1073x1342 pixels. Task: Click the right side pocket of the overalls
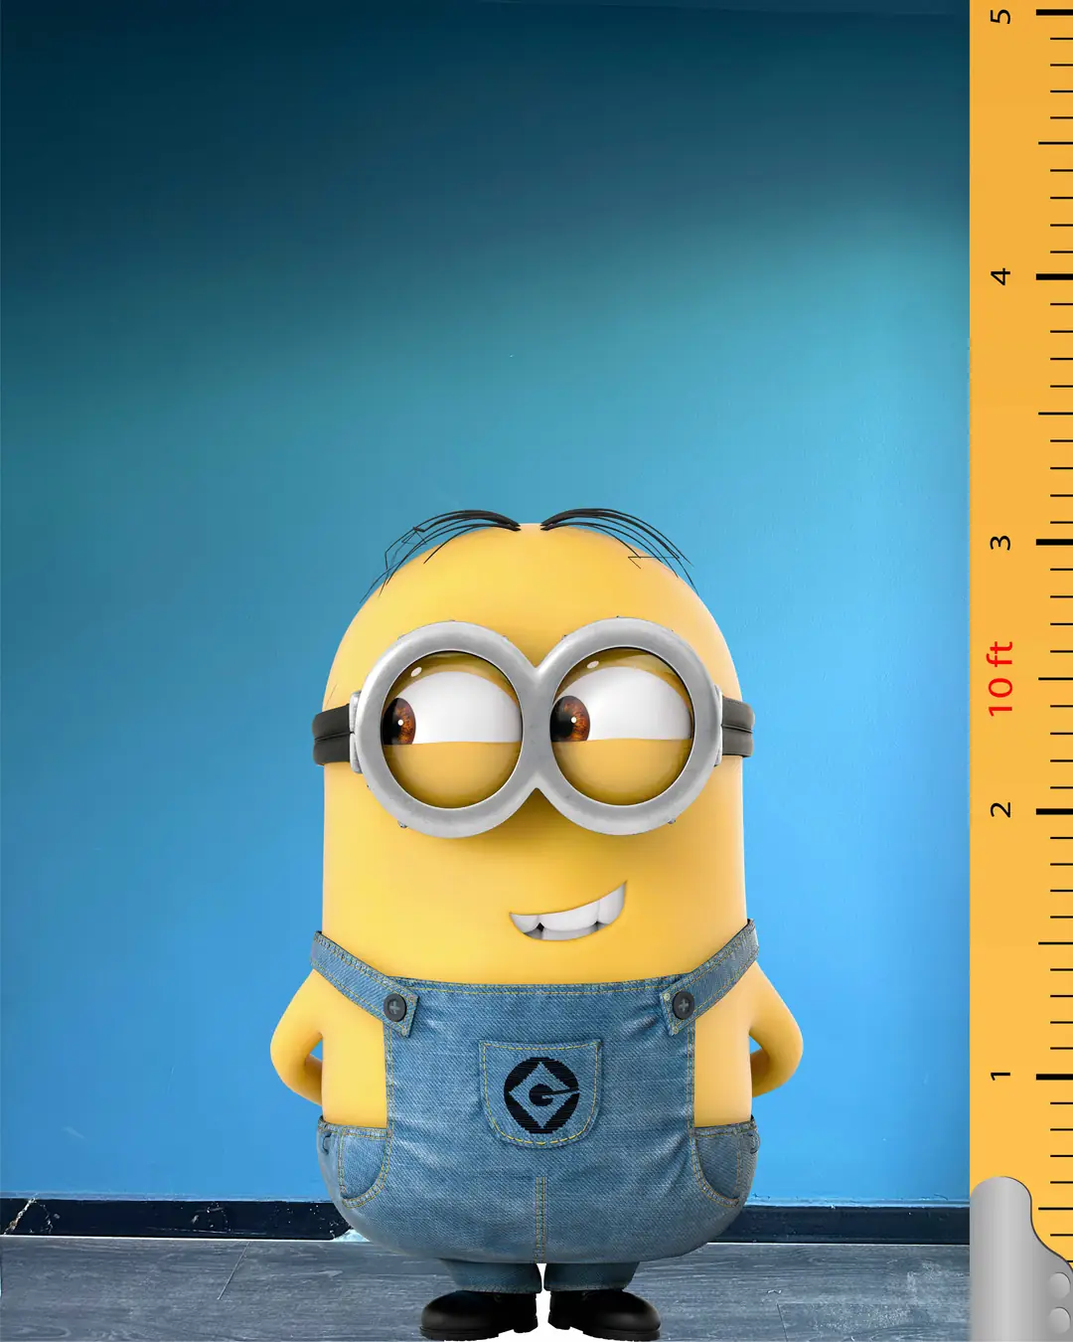[x=723, y=1163]
